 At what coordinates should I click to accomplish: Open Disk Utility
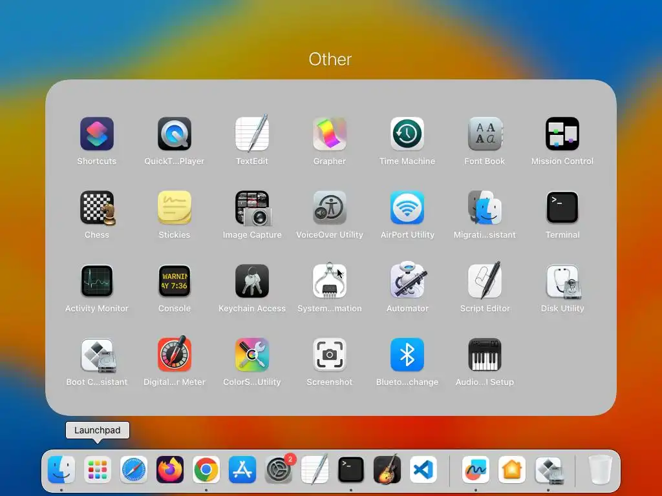click(562, 281)
